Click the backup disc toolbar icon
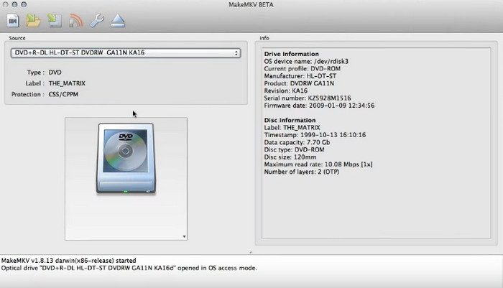The height and width of the screenshot is (288, 503). click(x=55, y=21)
